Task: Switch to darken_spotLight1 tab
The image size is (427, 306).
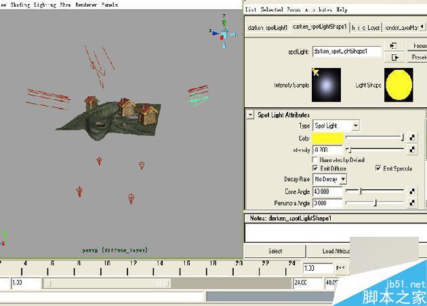Action: (x=268, y=28)
